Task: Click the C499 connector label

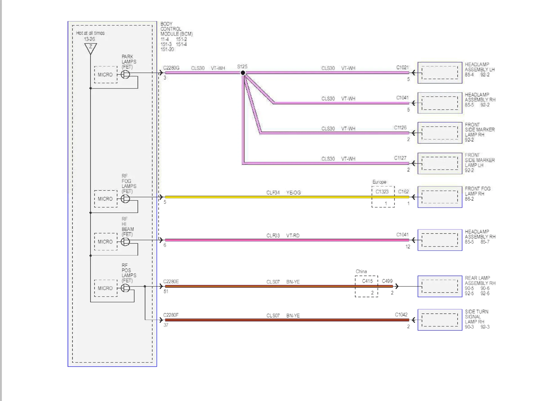Action: [387, 281]
